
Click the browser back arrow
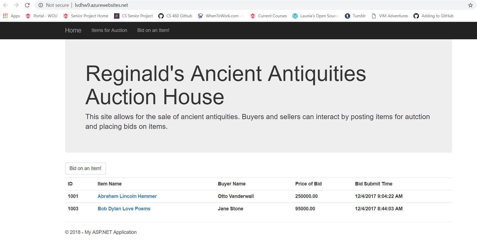coord(5,5)
